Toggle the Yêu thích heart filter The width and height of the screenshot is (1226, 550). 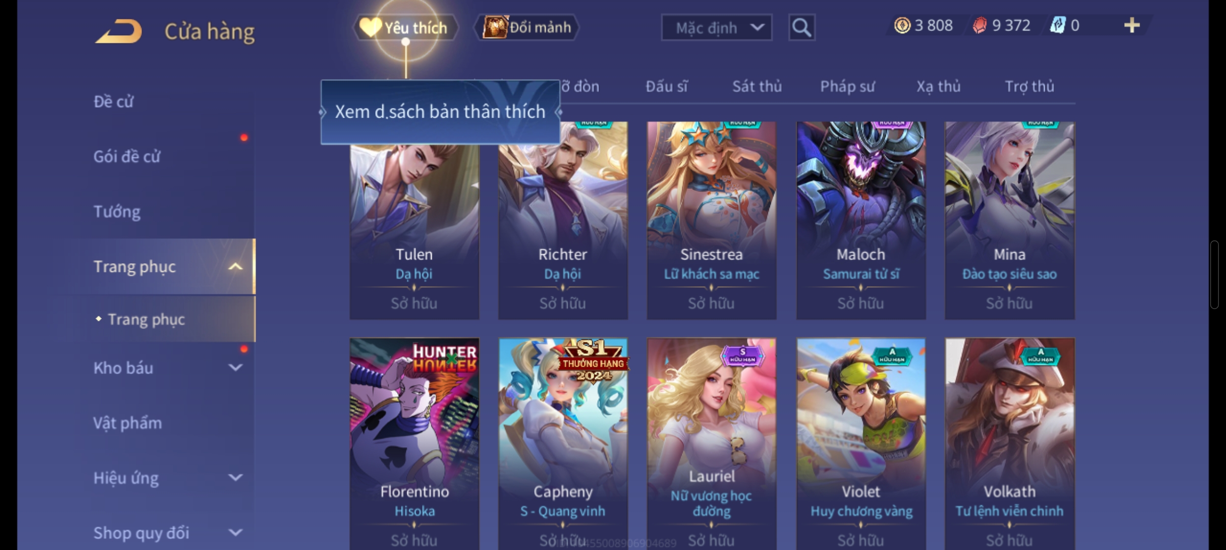tap(406, 28)
